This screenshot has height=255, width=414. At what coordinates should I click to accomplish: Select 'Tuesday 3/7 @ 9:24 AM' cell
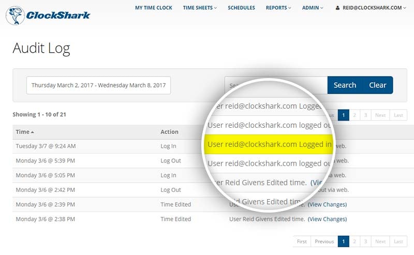click(46, 146)
